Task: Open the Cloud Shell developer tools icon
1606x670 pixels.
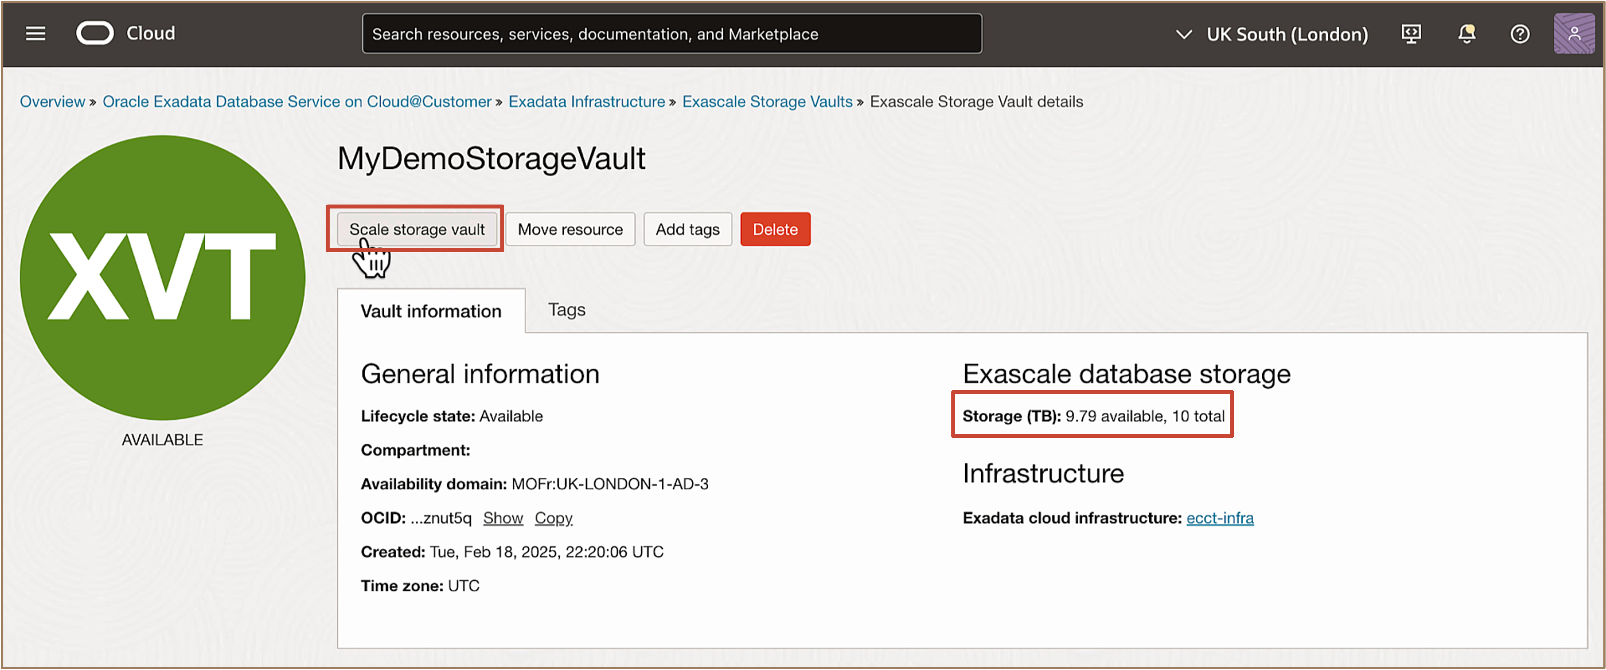Action: [1411, 34]
